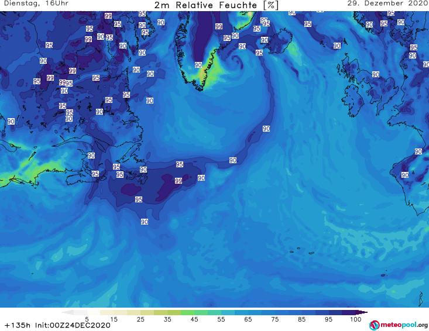Click the legend value "45"

(x=194, y=319)
